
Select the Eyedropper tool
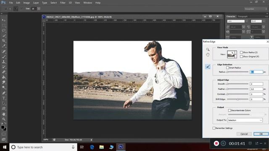coord(4,46)
